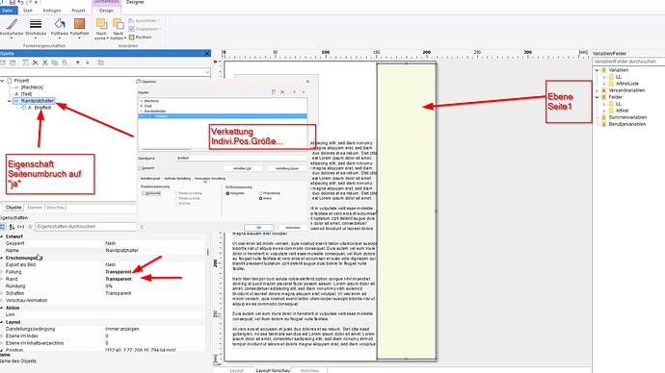The image size is (665, 373).
Task: Click the last icon in the Objekte toolbar
Action: [100, 62]
